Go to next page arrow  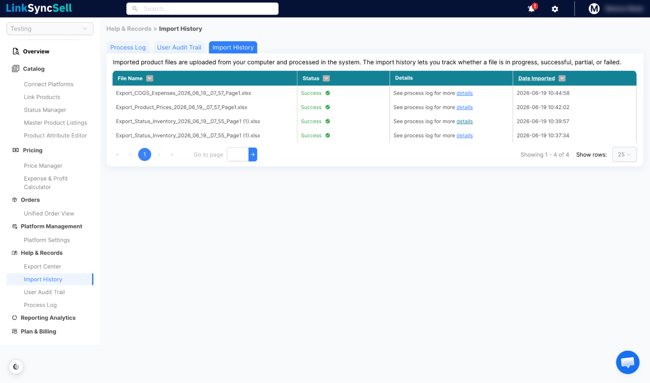click(x=159, y=154)
